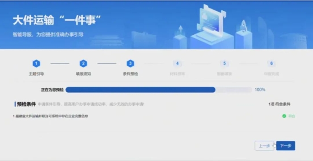Click the step 5 hexagon icon
This screenshot has height=161, width=313.
(224, 63)
